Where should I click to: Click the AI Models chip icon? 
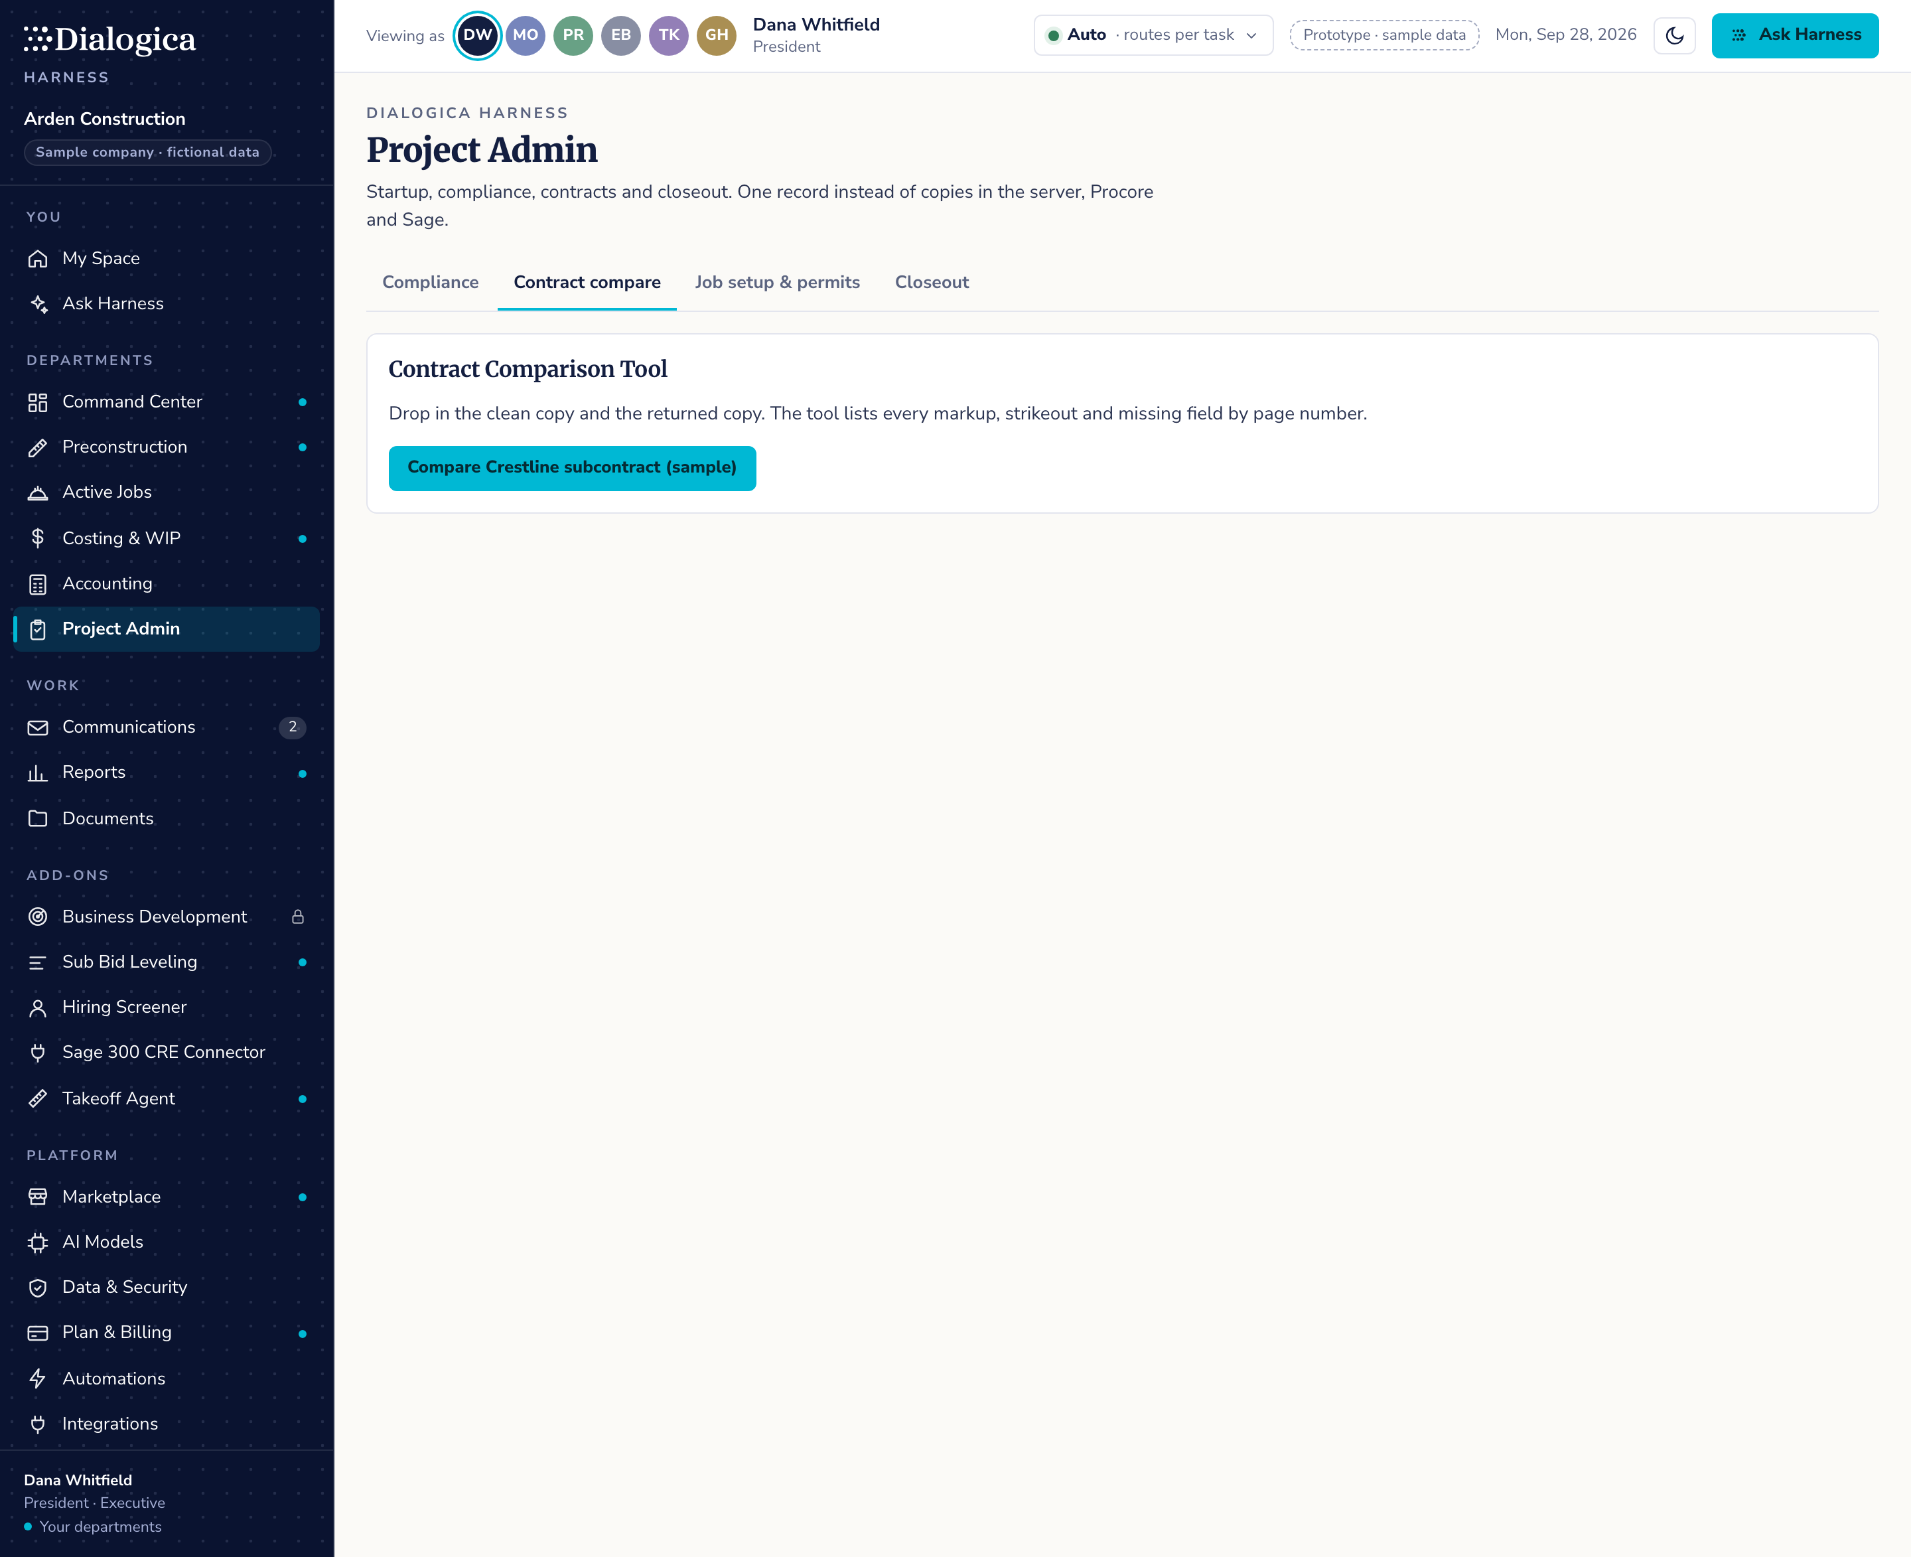pyautogui.click(x=38, y=1242)
